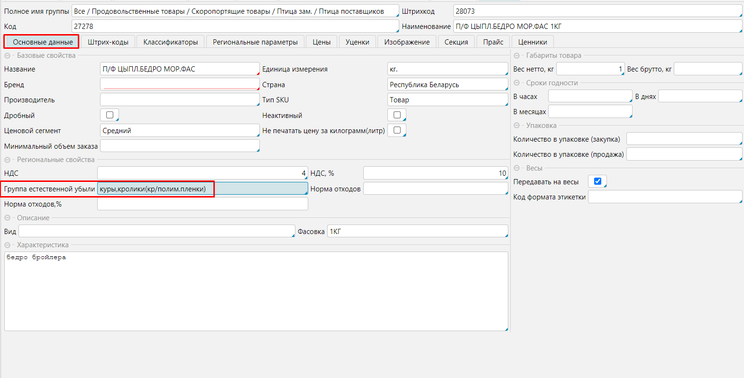The image size is (744, 378).
Task: Click the Бренд input field
Action: [179, 84]
